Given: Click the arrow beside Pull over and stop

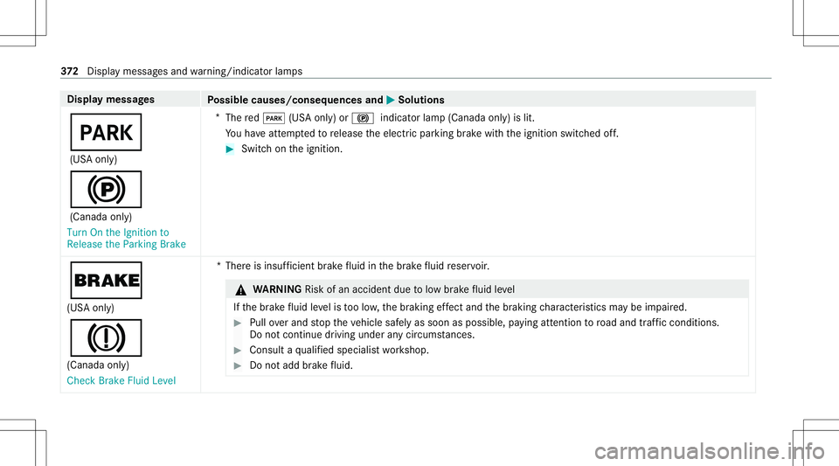Looking at the screenshot, I should click(238, 323).
